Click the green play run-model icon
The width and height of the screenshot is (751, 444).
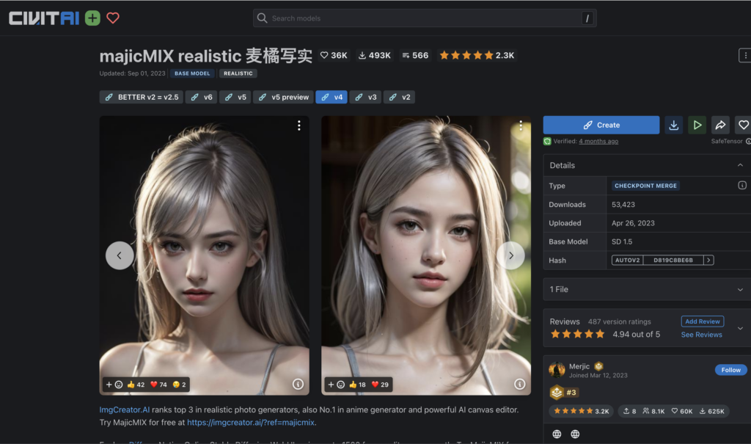(x=697, y=125)
